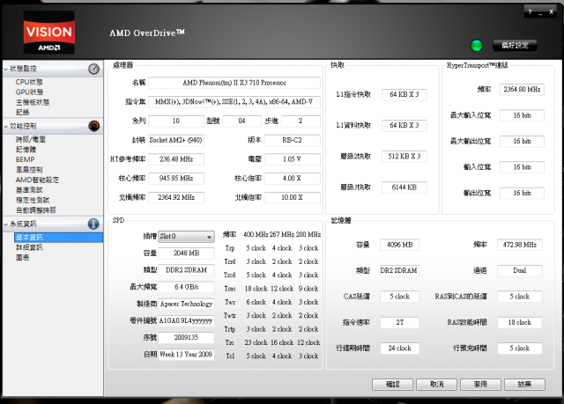
Task: Click the 4096 MB memory capacity value
Action: (x=399, y=245)
